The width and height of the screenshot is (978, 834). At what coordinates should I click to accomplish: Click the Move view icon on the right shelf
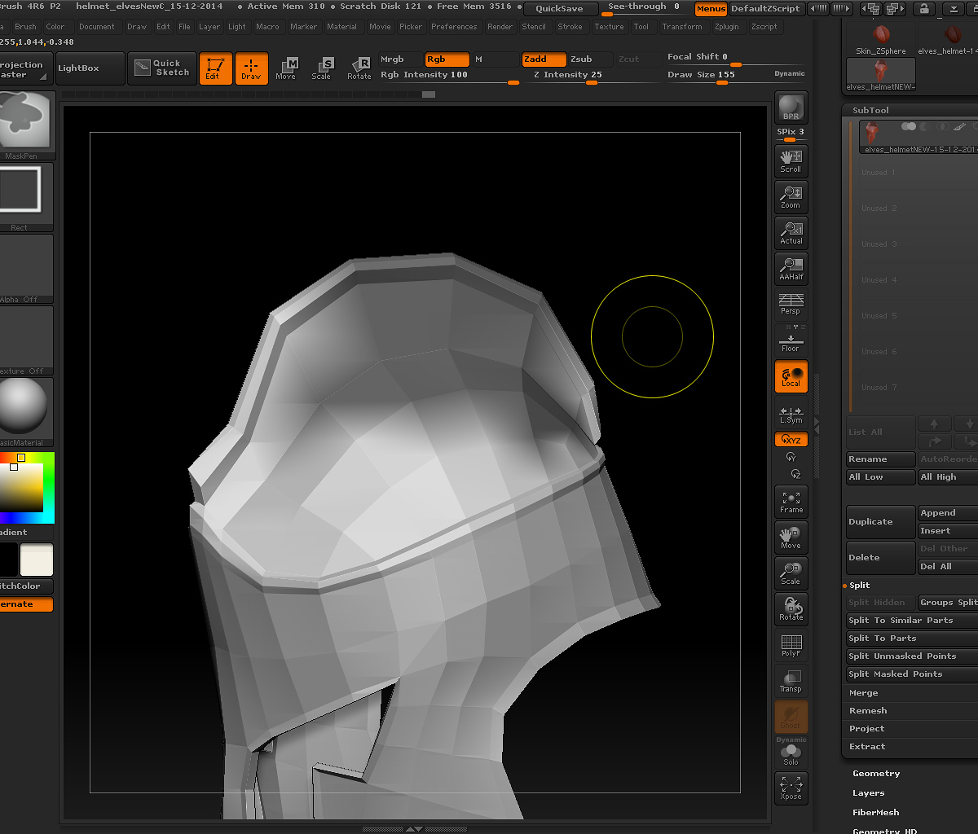(791, 538)
